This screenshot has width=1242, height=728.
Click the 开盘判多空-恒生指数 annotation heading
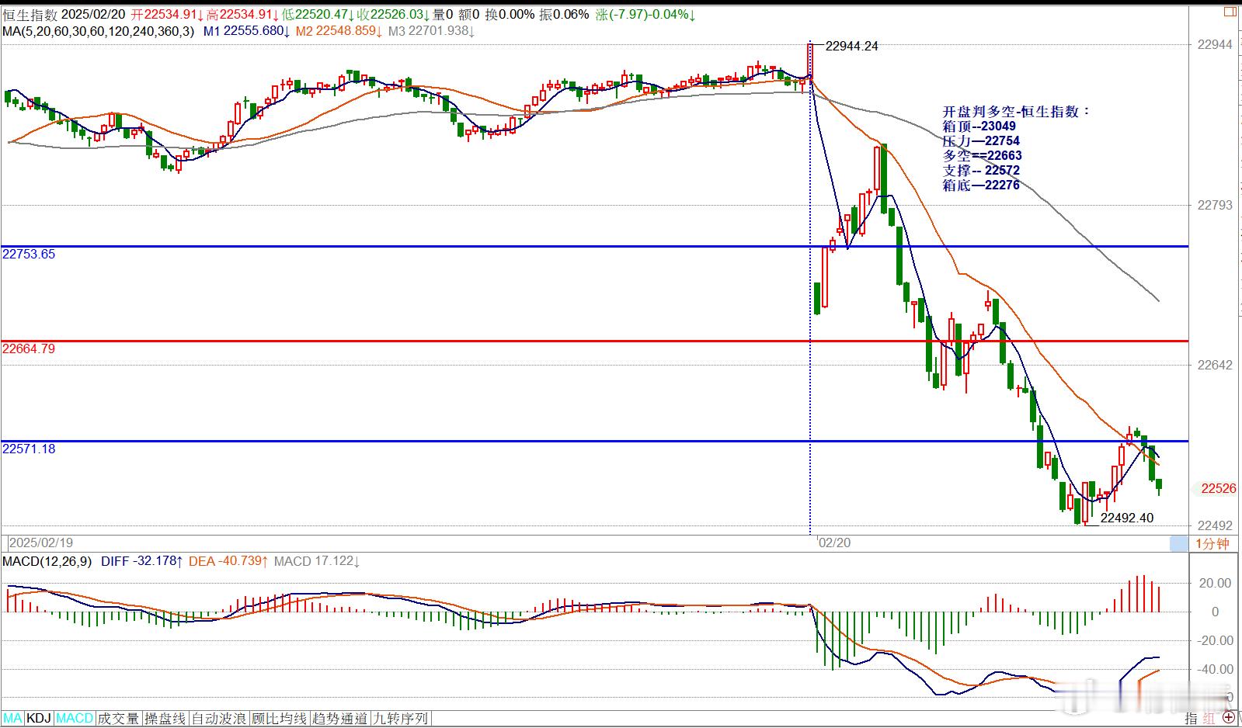(1016, 112)
